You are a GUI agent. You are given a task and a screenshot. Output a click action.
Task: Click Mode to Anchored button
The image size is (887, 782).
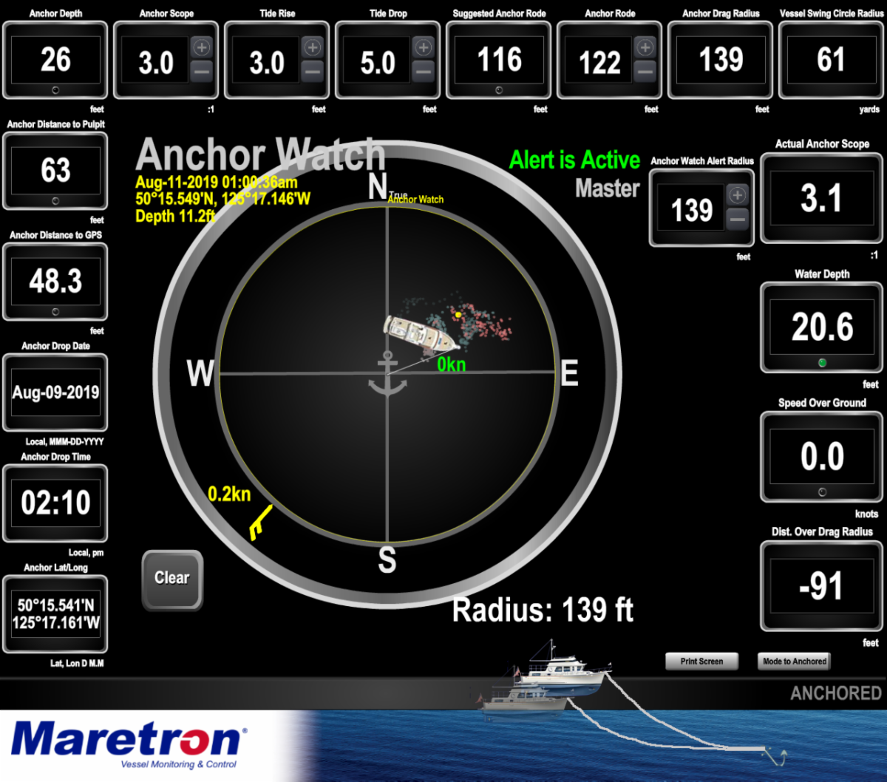pyautogui.click(x=794, y=662)
